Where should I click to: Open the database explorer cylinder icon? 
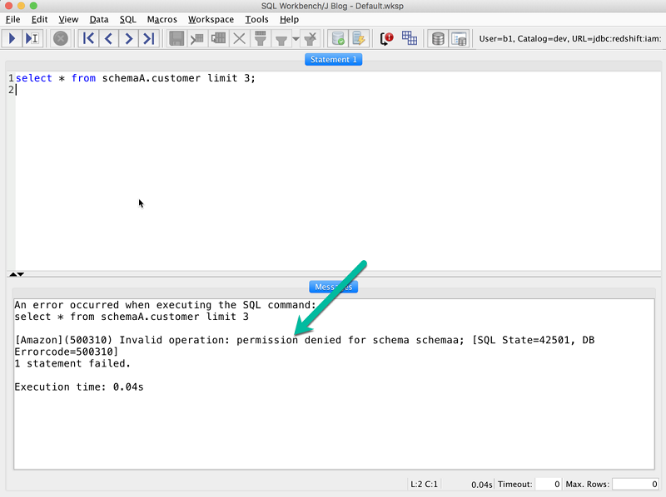(x=438, y=38)
